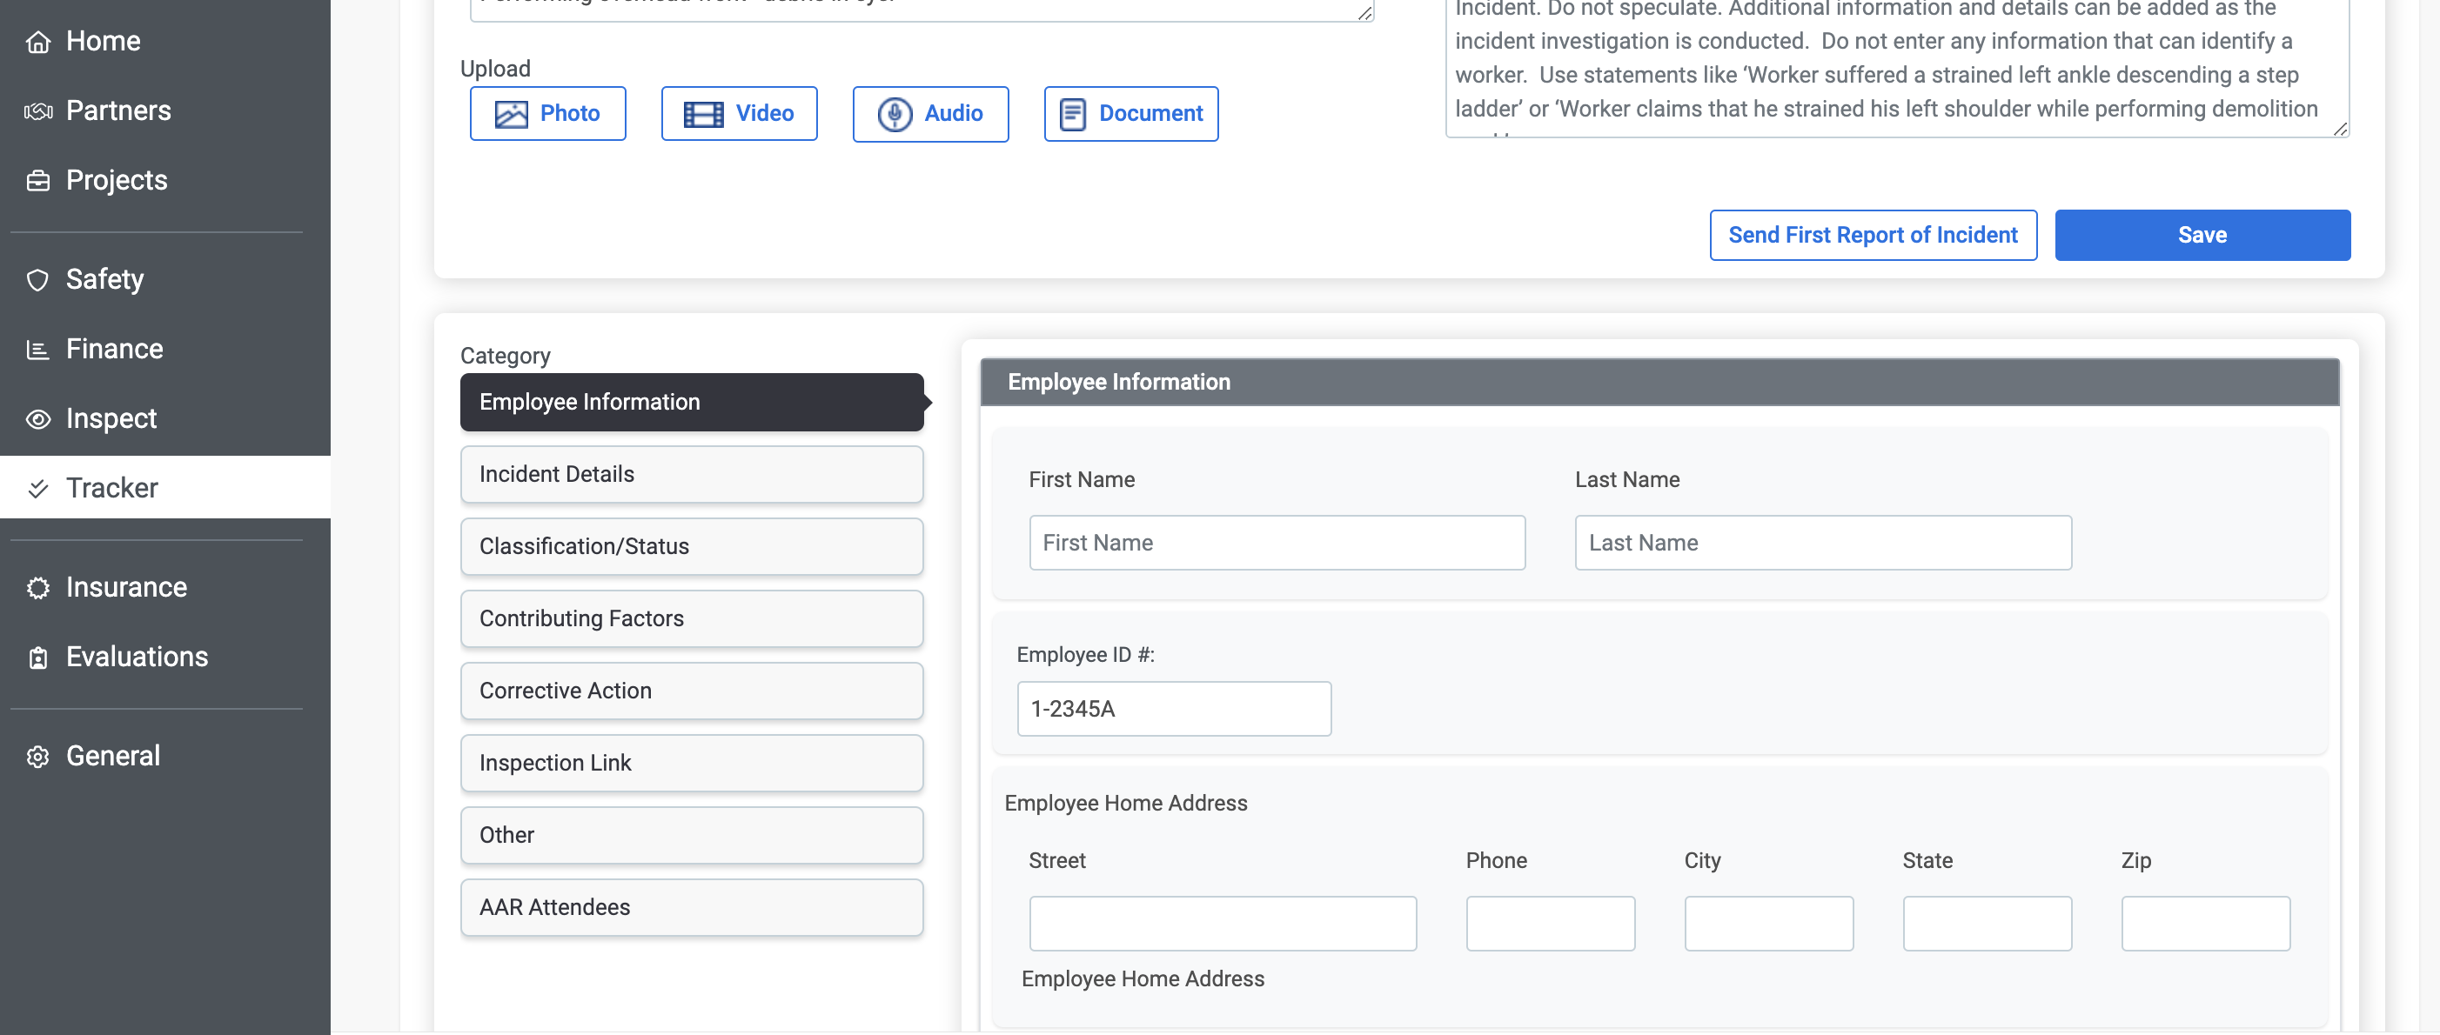
Task: Click the Upload label
Action: (494, 69)
